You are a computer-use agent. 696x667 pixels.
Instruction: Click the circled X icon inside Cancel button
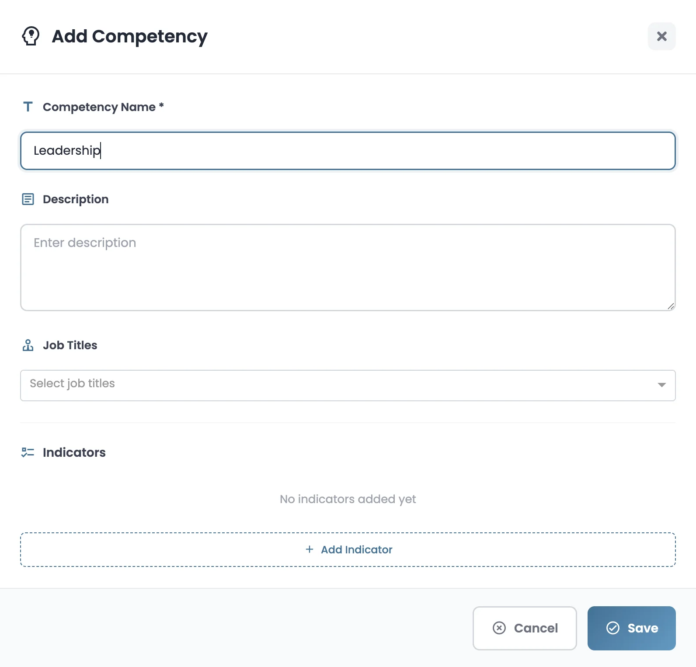498,628
